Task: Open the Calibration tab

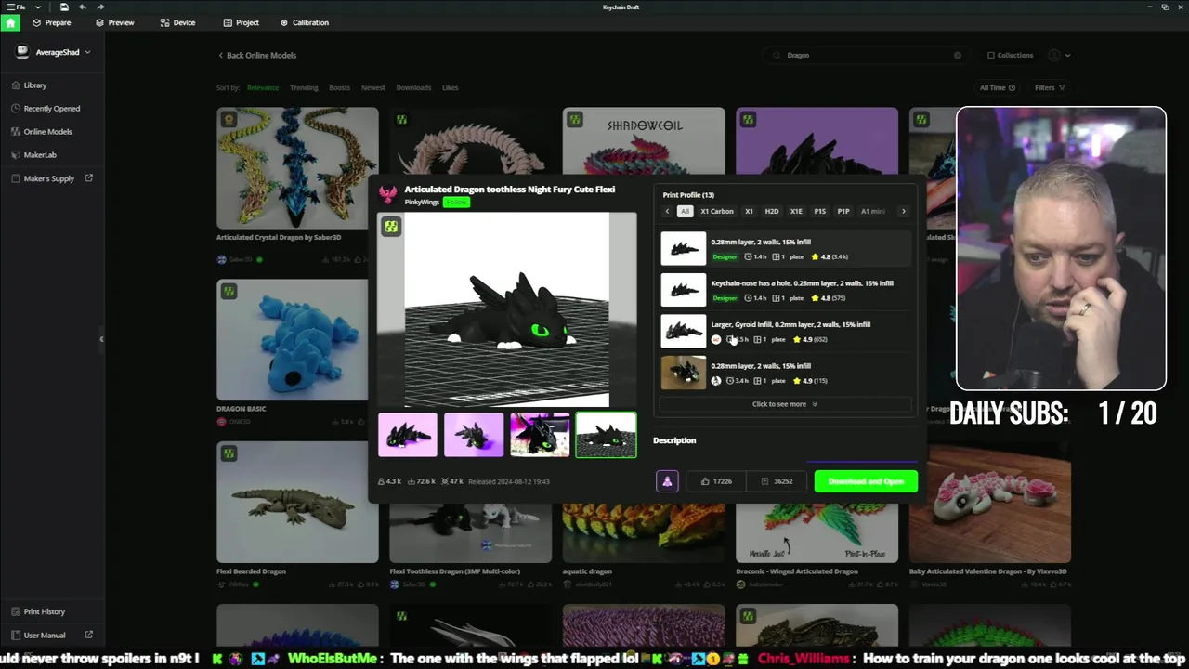Action: coord(304,22)
